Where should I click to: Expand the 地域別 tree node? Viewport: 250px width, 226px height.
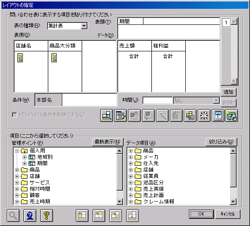(x=24, y=157)
